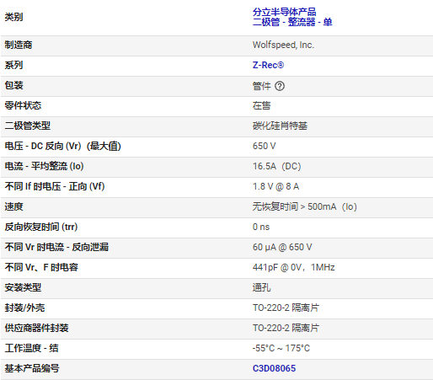The width and height of the screenshot is (433, 380).
Task: Open the C3D08065 base product number link
Action: click(274, 368)
